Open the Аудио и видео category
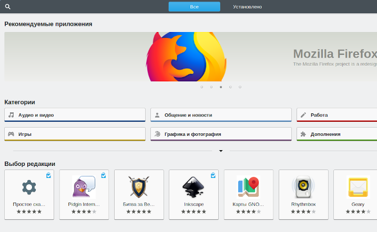This screenshot has width=377, height=232. click(x=75, y=115)
